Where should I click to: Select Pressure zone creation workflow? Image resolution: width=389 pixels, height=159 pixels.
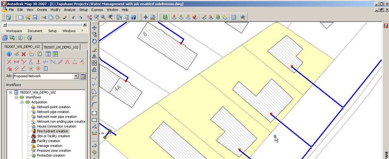click(x=54, y=151)
